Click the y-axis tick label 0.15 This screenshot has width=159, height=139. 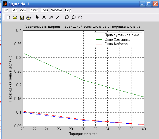pyautogui.click(x=18, y=99)
